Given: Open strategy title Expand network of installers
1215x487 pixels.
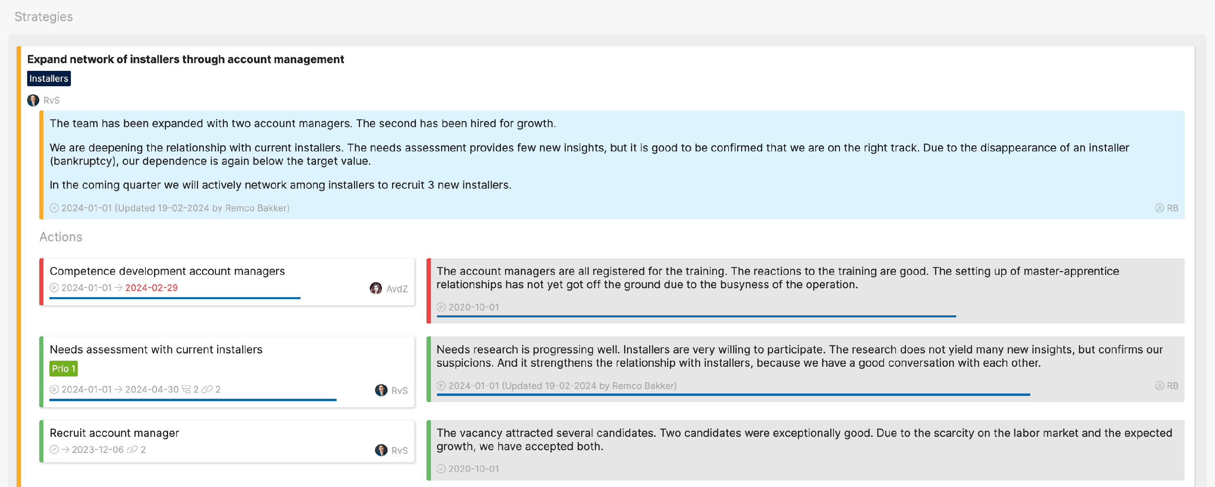Looking at the screenshot, I should coord(185,60).
